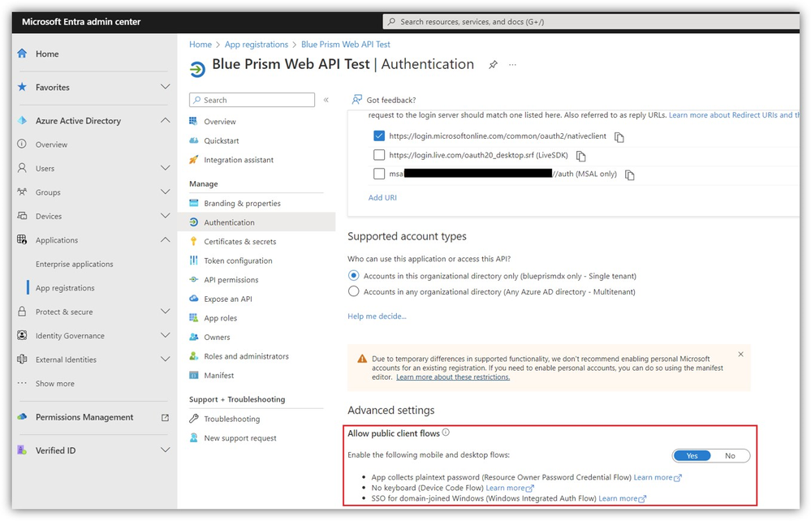Expand the Favorites section chevron

point(165,87)
